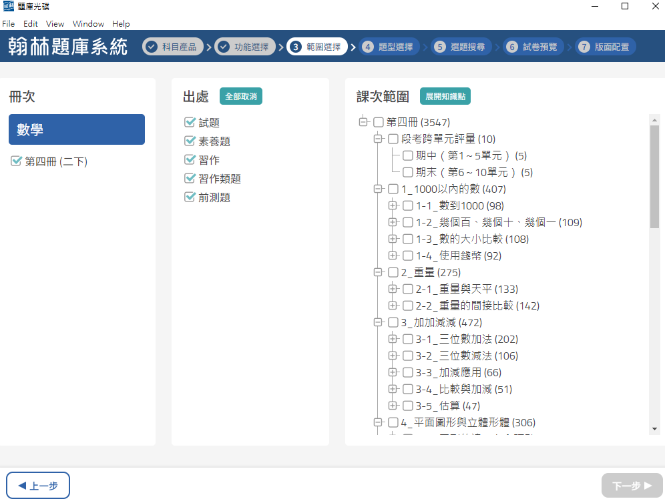Click the 展開知識點 button

click(445, 97)
